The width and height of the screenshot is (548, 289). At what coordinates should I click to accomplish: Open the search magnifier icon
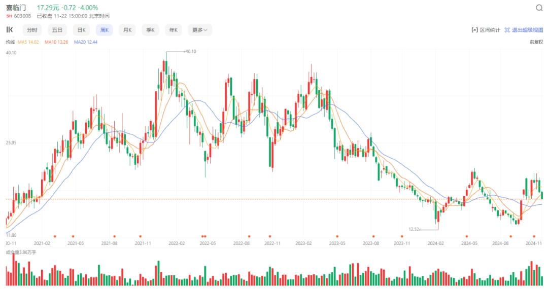[x=539, y=8]
